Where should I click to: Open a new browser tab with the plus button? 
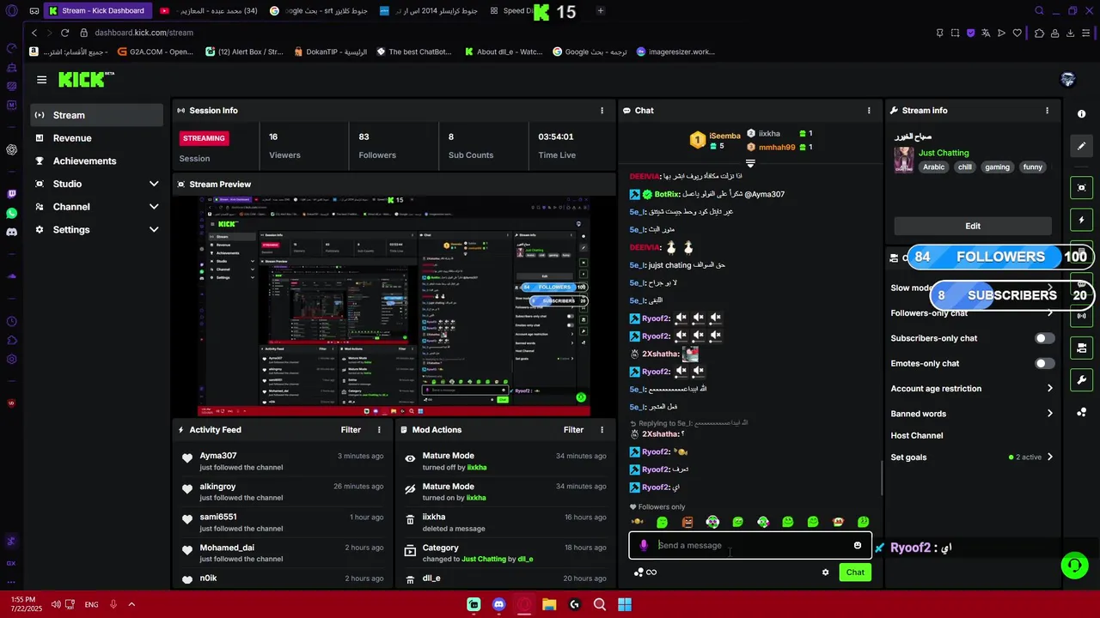pyautogui.click(x=600, y=11)
